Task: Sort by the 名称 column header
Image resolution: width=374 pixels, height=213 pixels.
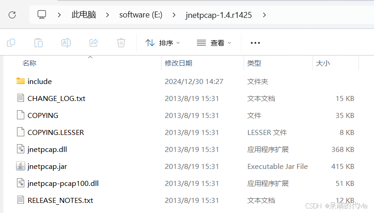Action: pos(29,63)
